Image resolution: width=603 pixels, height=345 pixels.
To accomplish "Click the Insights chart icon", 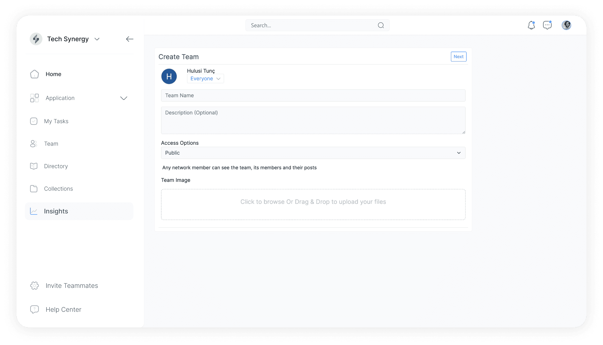I will (34, 211).
